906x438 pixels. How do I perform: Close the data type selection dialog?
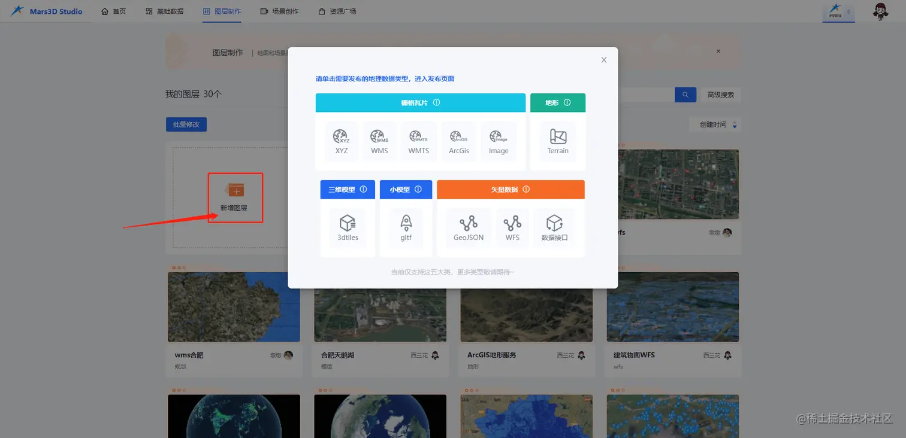604,60
